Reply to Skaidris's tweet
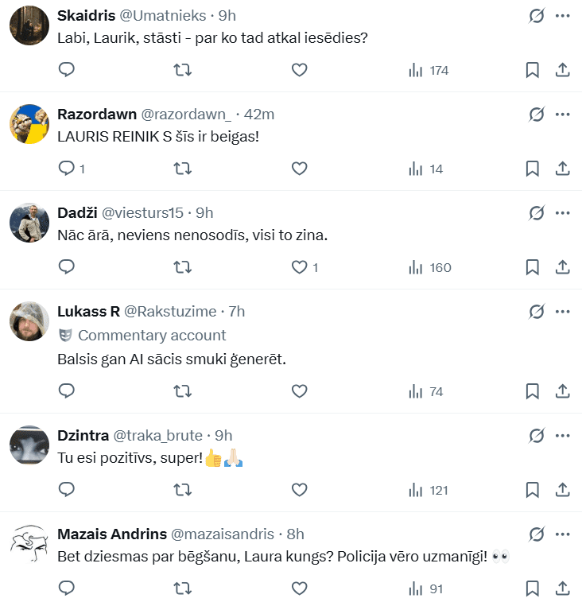The image size is (582, 606). tap(67, 70)
